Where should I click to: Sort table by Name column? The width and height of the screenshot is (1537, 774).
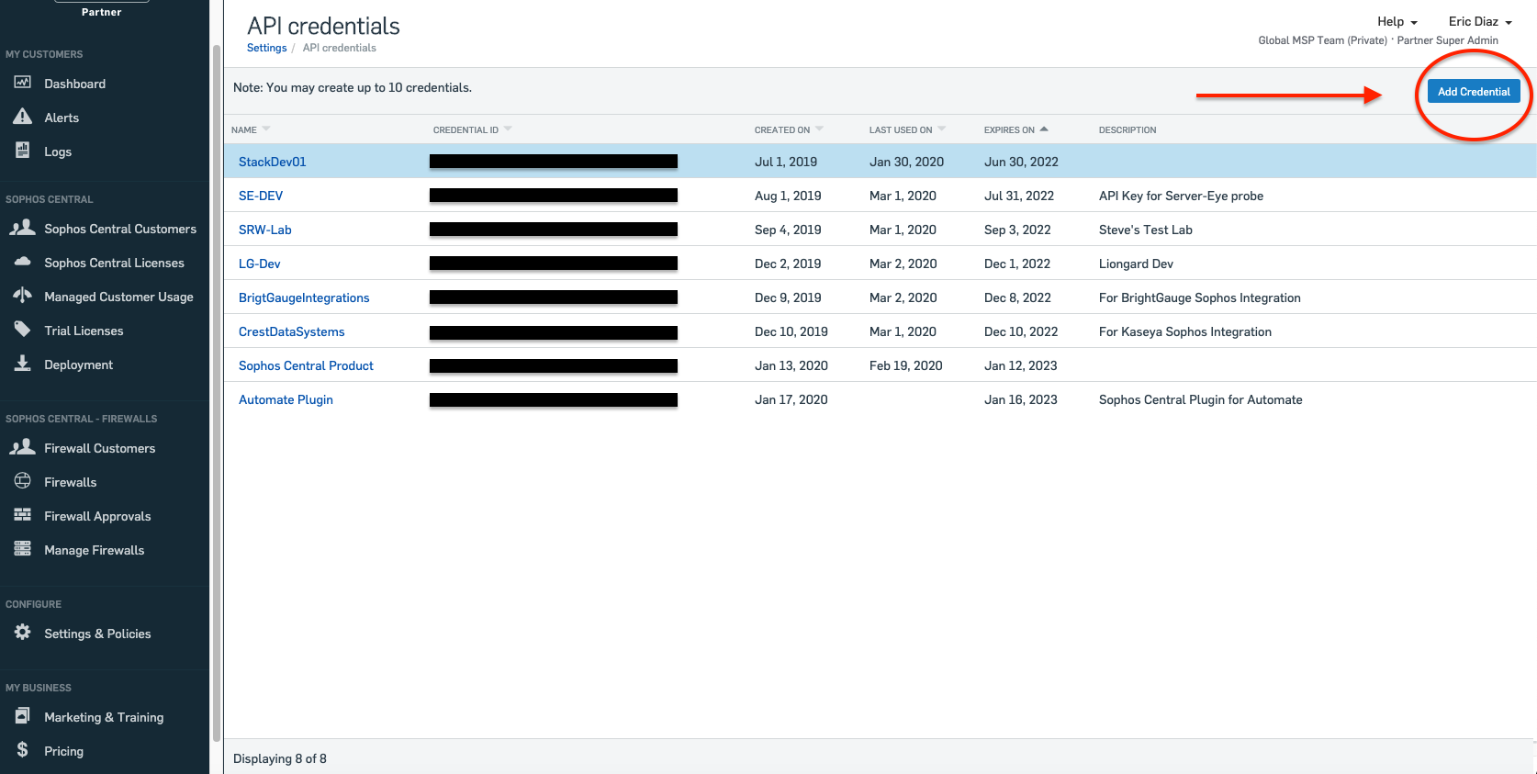click(x=251, y=129)
